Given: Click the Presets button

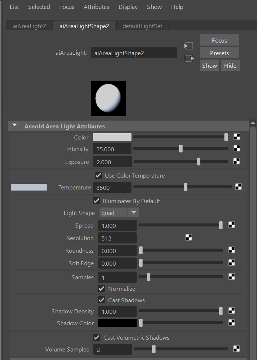Looking at the screenshot, I should (x=219, y=53).
